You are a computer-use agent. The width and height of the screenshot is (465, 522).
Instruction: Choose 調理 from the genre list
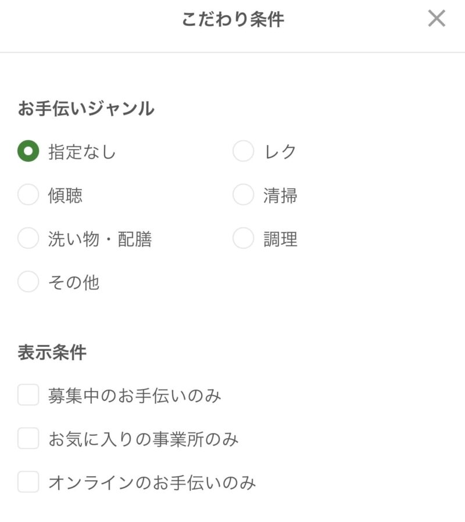[x=242, y=239]
